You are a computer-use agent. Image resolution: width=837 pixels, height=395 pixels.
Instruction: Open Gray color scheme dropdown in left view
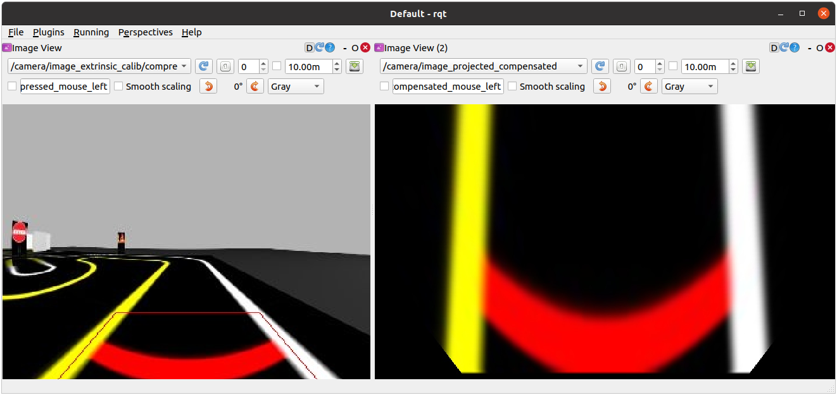[x=296, y=86]
